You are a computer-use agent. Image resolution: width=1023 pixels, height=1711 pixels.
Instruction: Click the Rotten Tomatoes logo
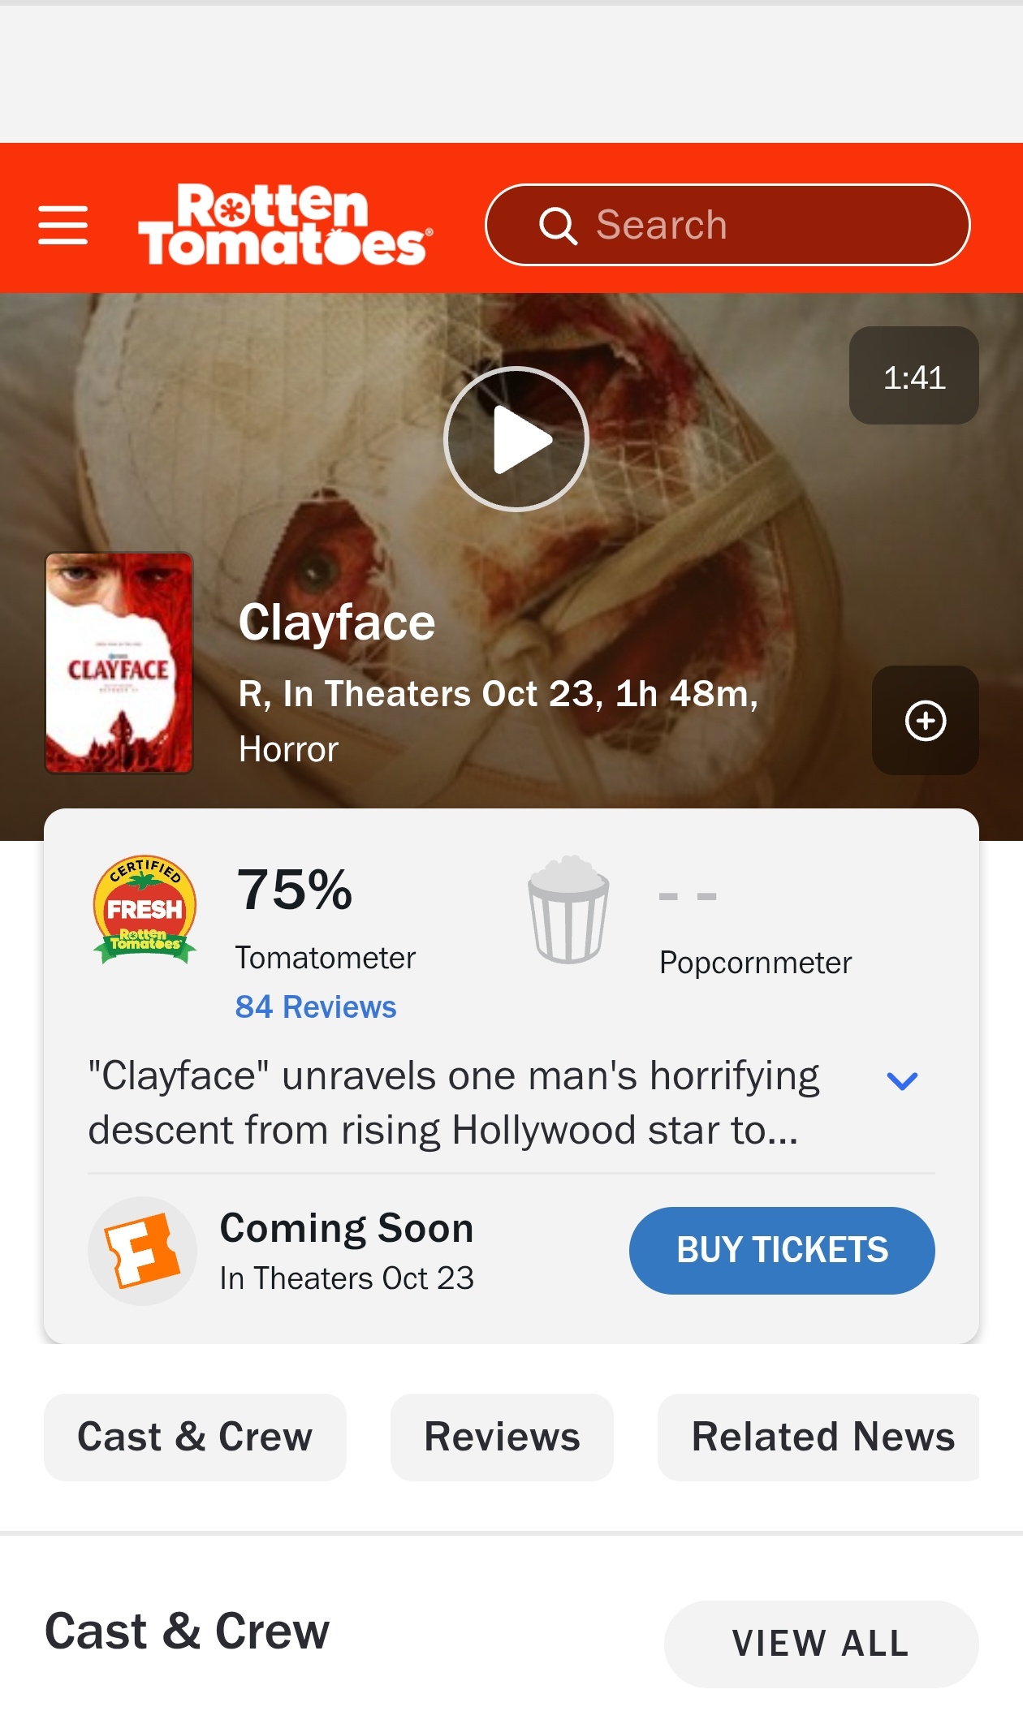285,225
